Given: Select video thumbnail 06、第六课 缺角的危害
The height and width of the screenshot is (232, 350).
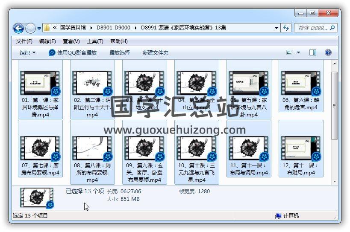Looking at the screenshot, I should pos(301,83).
